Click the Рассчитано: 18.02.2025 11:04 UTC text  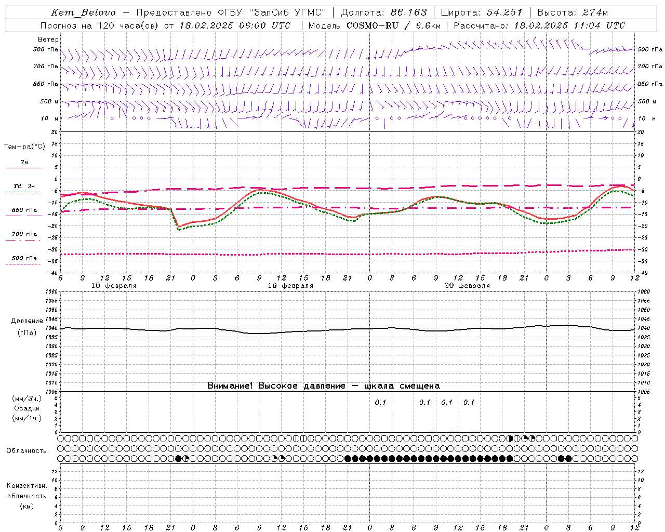tap(539, 25)
